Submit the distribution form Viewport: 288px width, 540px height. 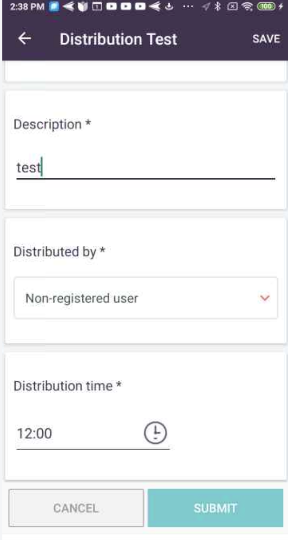215,508
